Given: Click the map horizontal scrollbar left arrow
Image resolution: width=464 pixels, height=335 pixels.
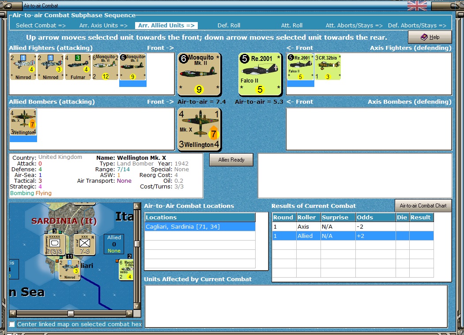Looking at the screenshot, I should click(x=12, y=313).
